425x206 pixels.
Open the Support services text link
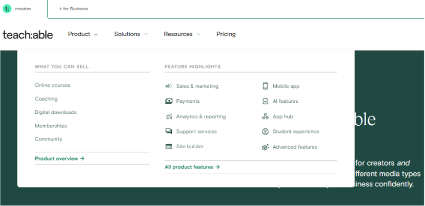coord(196,131)
